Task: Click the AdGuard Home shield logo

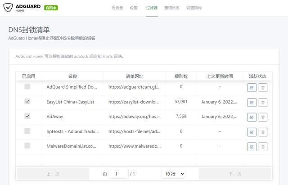Action: [8, 8]
